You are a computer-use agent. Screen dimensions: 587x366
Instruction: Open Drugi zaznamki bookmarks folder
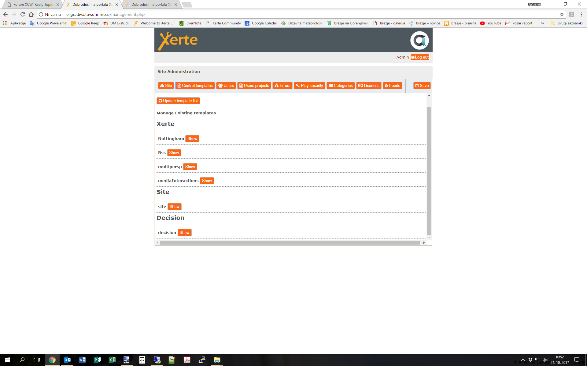[x=567, y=23]
